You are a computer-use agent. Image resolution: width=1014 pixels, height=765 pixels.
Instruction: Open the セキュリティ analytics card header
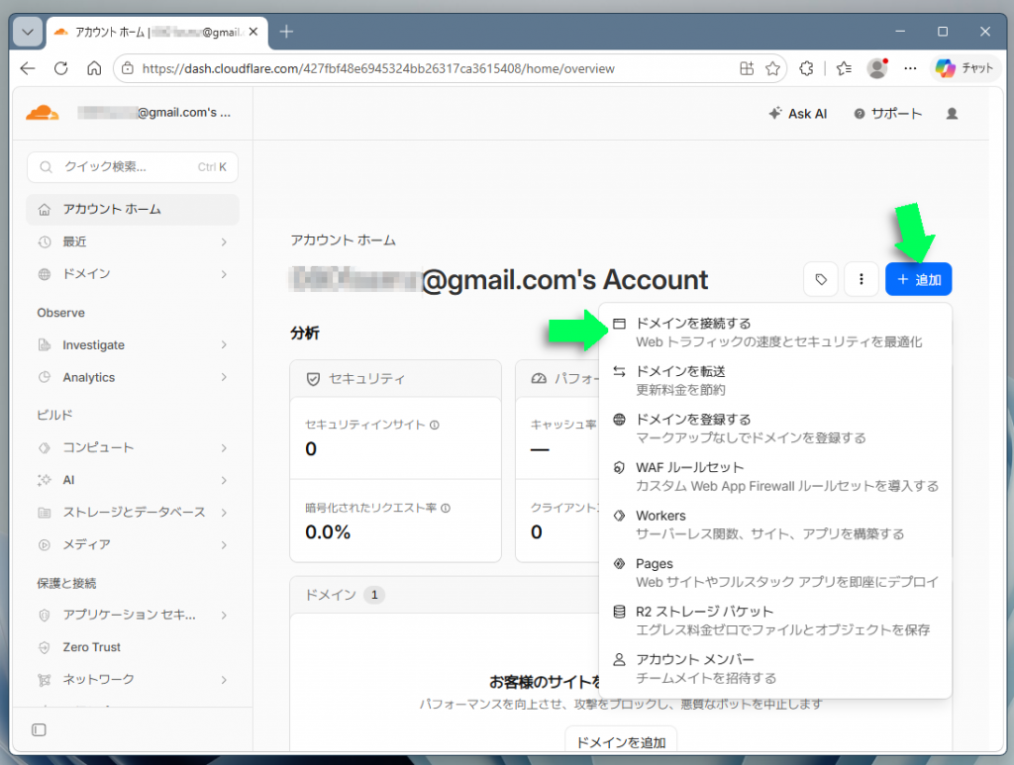coord(396,379)
